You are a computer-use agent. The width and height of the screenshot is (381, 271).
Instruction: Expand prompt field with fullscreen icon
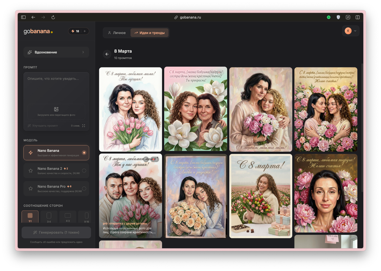pos(84,125)
